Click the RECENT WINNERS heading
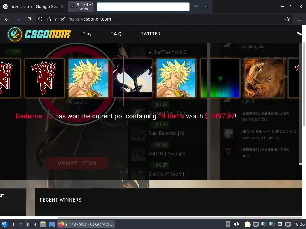 pos(60,200)
